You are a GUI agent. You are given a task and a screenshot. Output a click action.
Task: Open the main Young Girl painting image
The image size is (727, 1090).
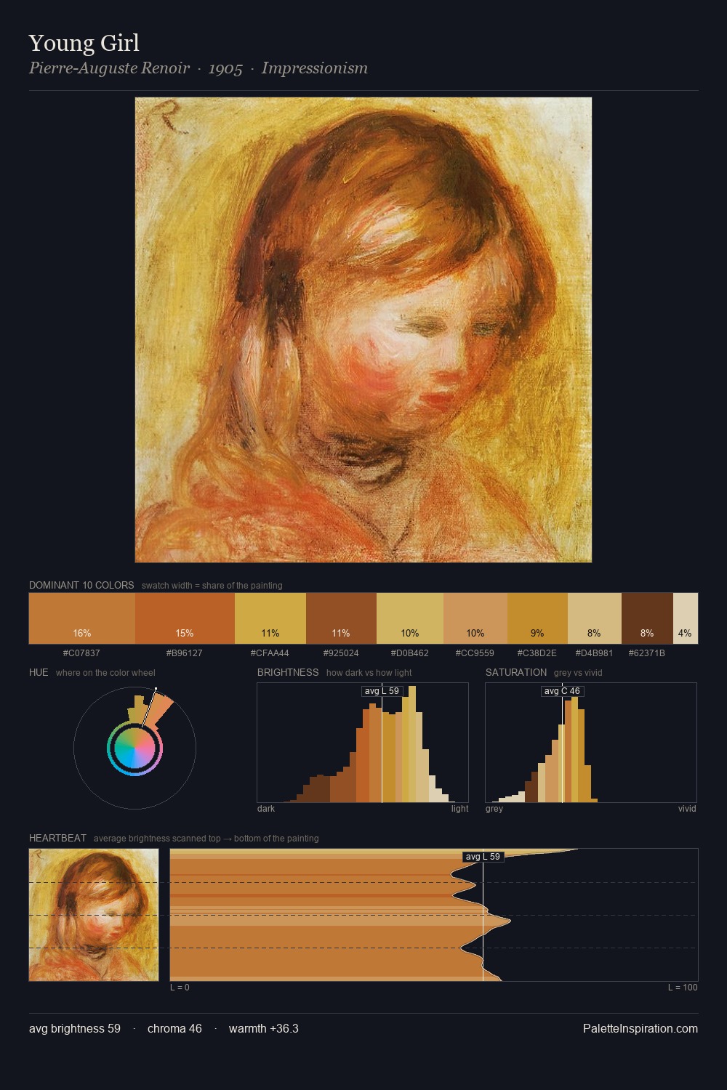363,330
